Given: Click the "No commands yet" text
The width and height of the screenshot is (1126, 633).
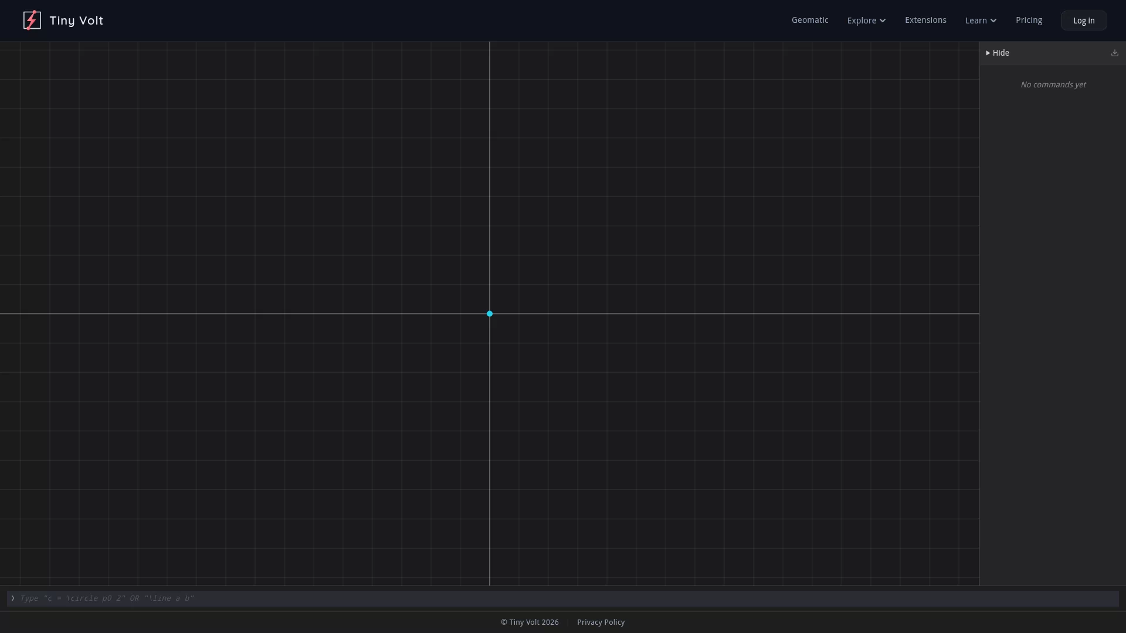Looking at the screenshot, I should tap(1053, 84).
